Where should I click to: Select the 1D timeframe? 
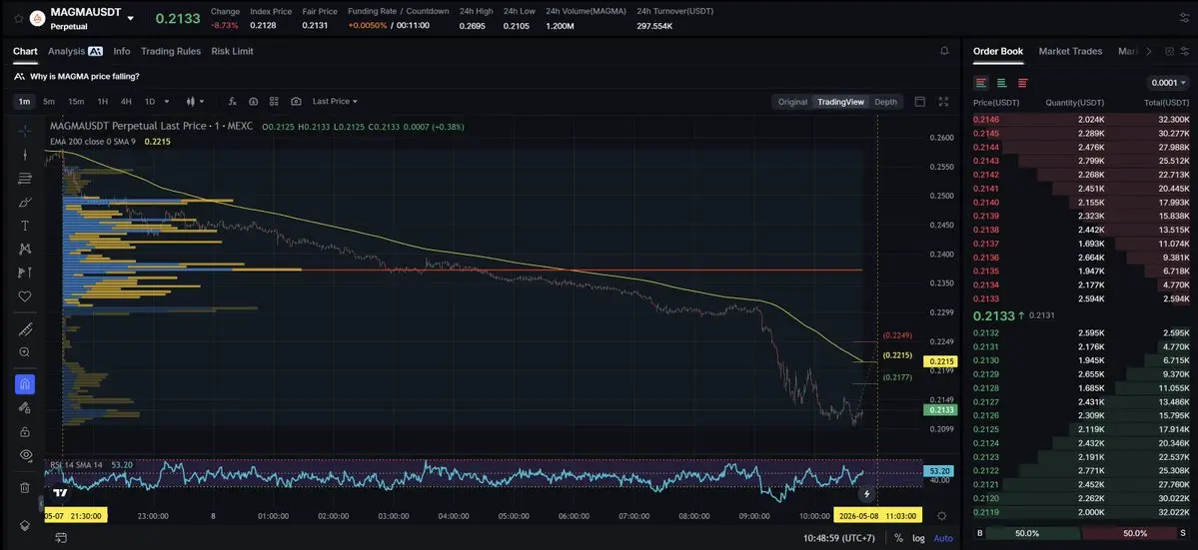pyautogui.click(x=150, y=102)
